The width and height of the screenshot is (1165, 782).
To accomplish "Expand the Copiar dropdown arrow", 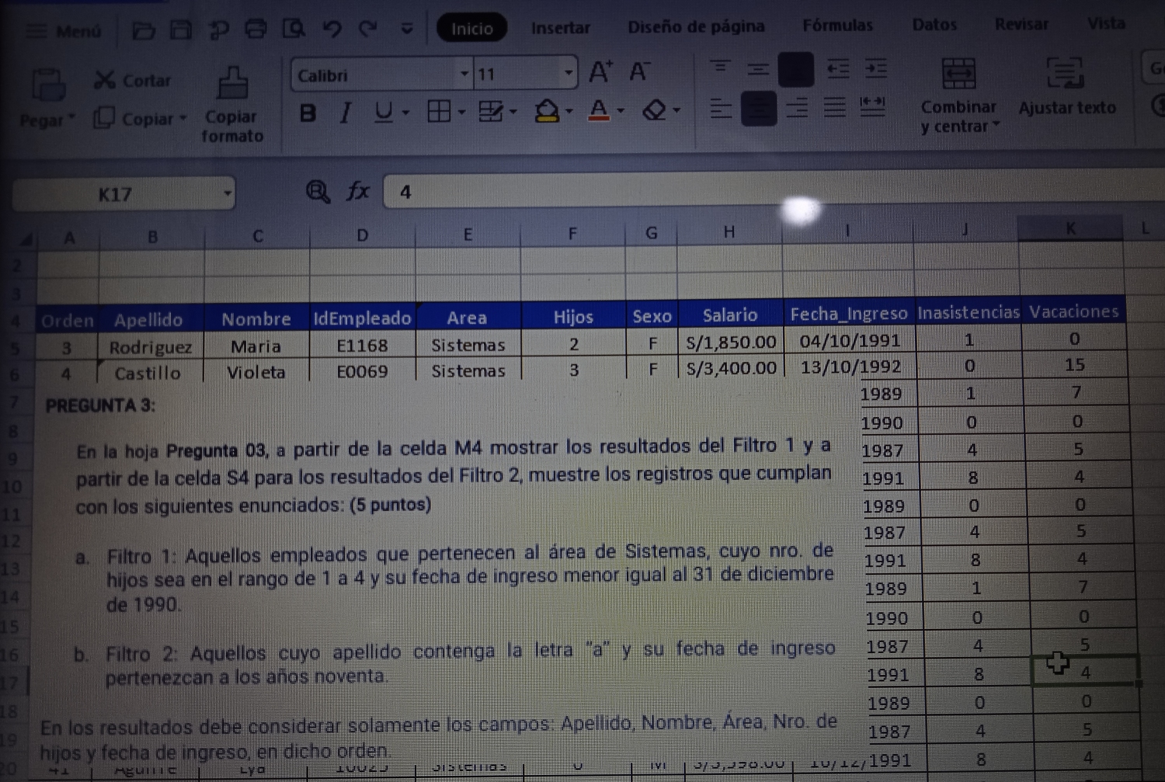I will click(183, 118).
